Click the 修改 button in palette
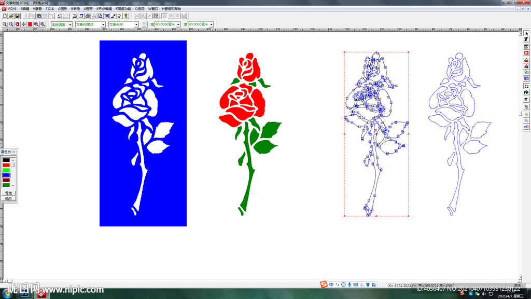531x299 pixels. point(8,198)
